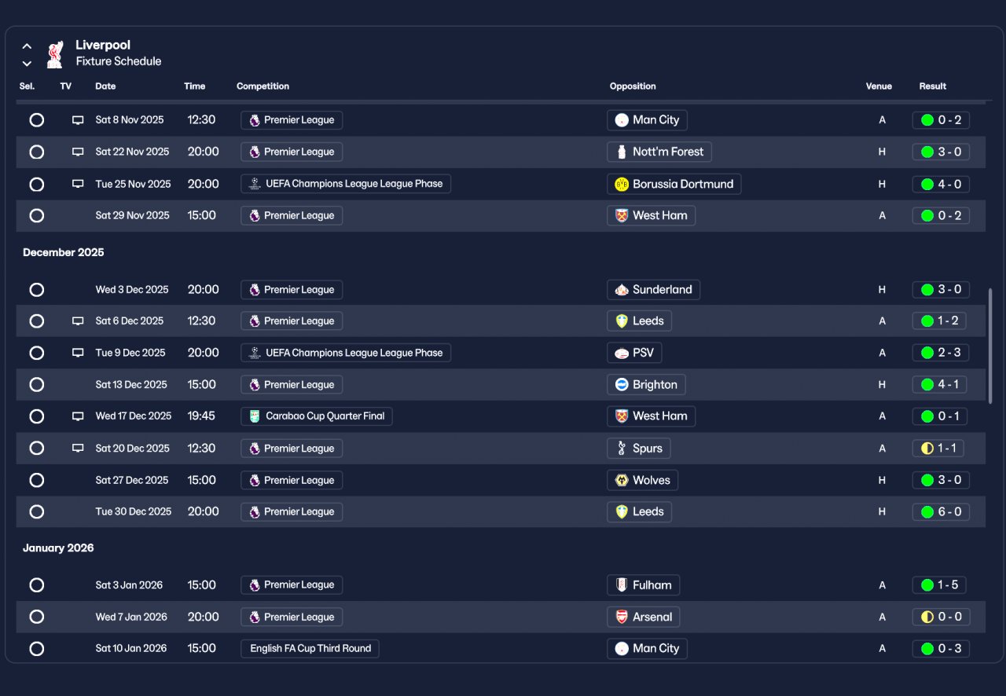Click the date 'Sat 13 Dec 2025'
The width and height of the screenshot is (1006, 696).
131,384
